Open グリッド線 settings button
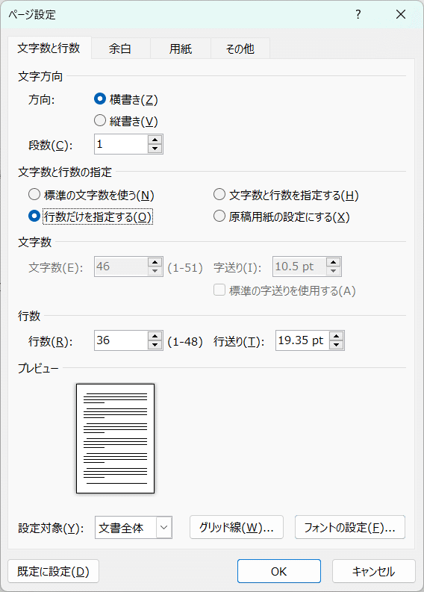Screen dimensions: 424x592 coord(237,527)
